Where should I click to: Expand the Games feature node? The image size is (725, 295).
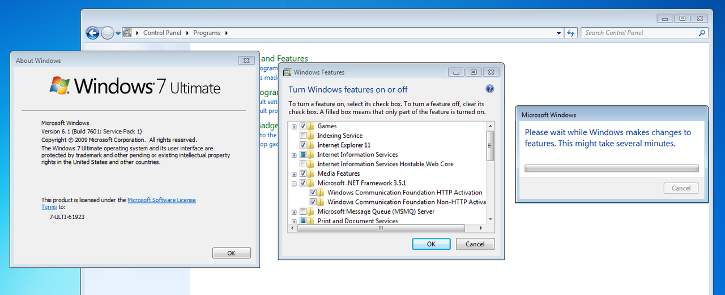click(x=294, y=127)
